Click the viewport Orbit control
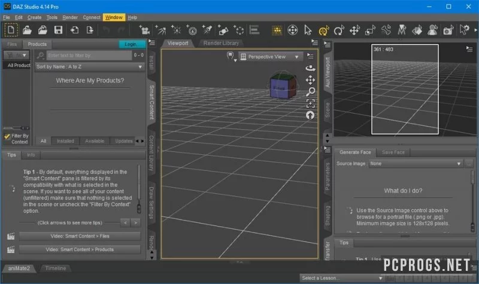Image resolution: width=479 pixels, height=284 pixels. point(310,68)
